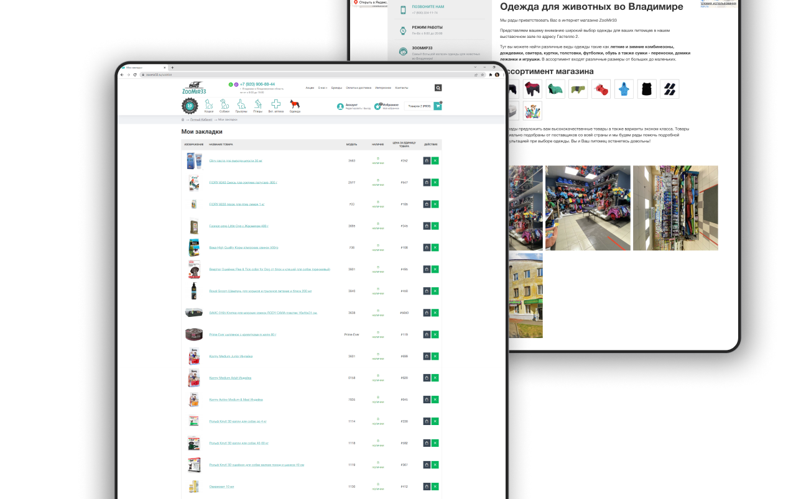Remove the Prime Ever row from bookmarks
Viewport: 796px width, 499px height.
[x=435, y=334]
